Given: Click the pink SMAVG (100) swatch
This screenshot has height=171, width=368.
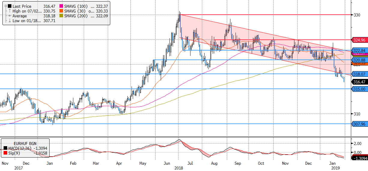Looking at the screenshot, I should (62, 6).
